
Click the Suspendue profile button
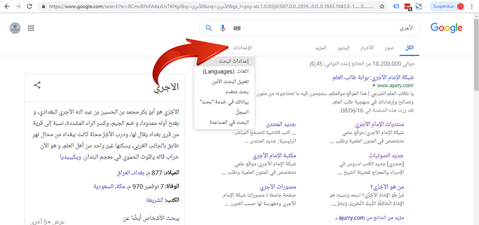pos(448,6)
